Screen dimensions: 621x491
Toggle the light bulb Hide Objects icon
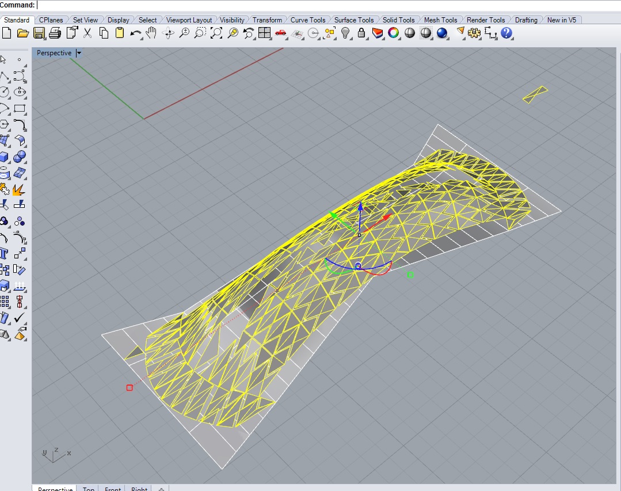[345, 33]
